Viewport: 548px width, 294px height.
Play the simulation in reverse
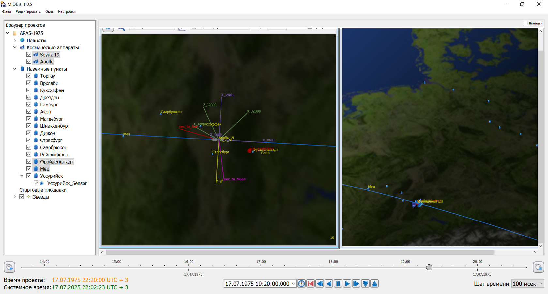pyautogui.click(x=329, y=284)
